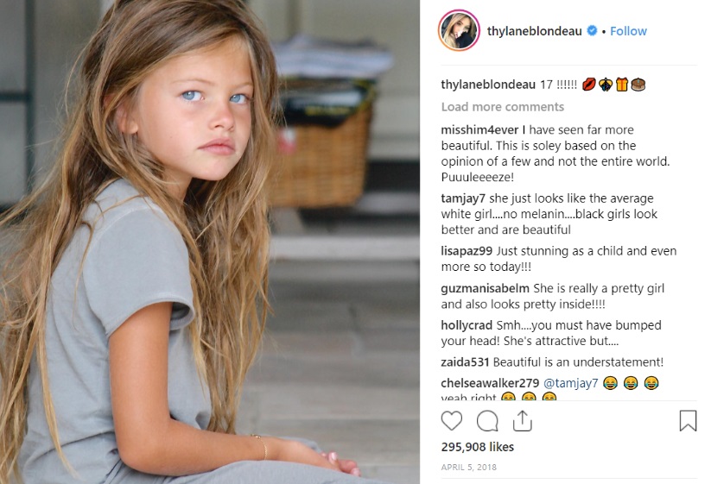Viewport: 711px width, 484px height.
Task: Open zaida531 commenter profile
Action: point(465,362)
